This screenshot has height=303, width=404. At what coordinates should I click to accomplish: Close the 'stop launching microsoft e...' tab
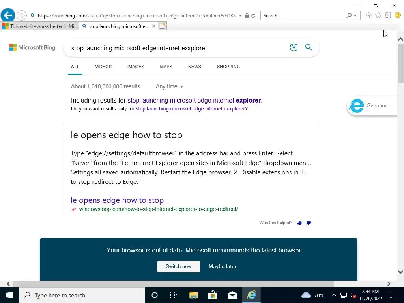(154, 26)
